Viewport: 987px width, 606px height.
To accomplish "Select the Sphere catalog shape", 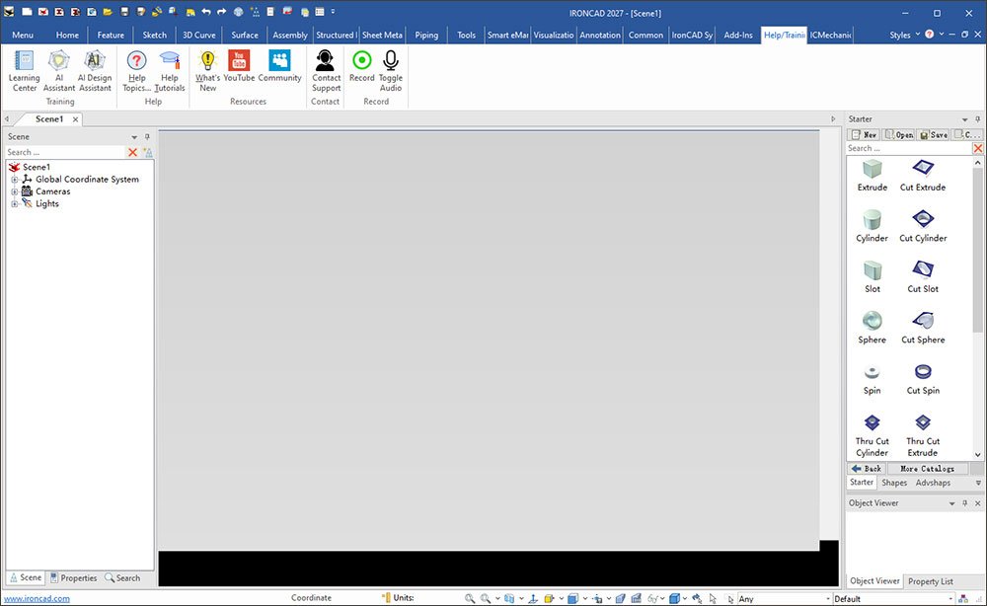I will pos(872,328).
